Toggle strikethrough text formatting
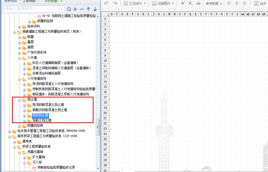 point(199,3)
